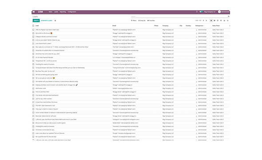Screen dimensions: 262x160
Task: Check the Verification code lead checkbox
Action: 33,88
